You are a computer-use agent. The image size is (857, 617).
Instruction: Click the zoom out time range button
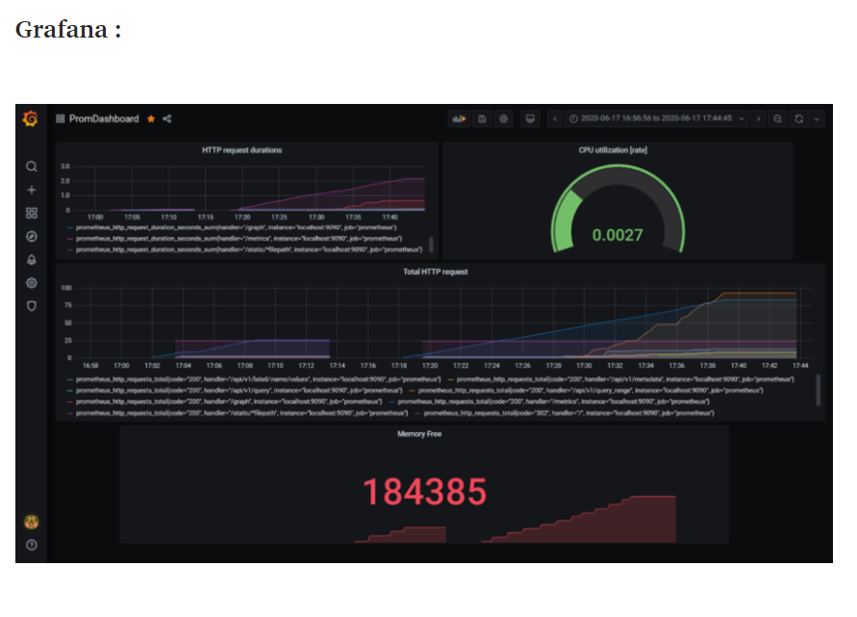[778, 118]
